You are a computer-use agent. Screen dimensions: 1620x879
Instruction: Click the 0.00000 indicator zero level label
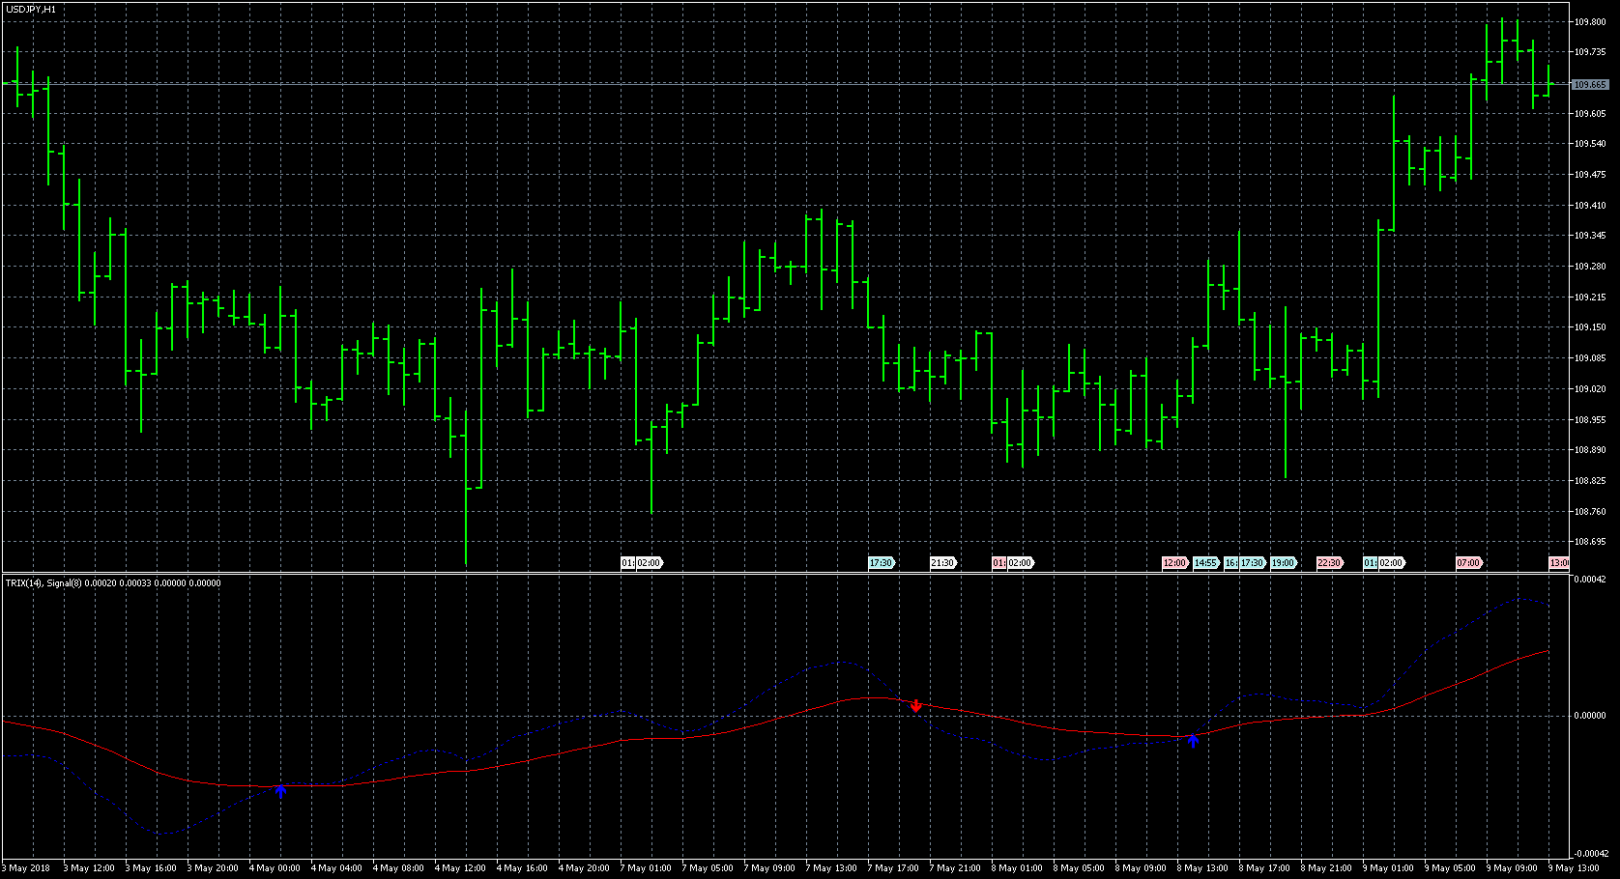1590,716
